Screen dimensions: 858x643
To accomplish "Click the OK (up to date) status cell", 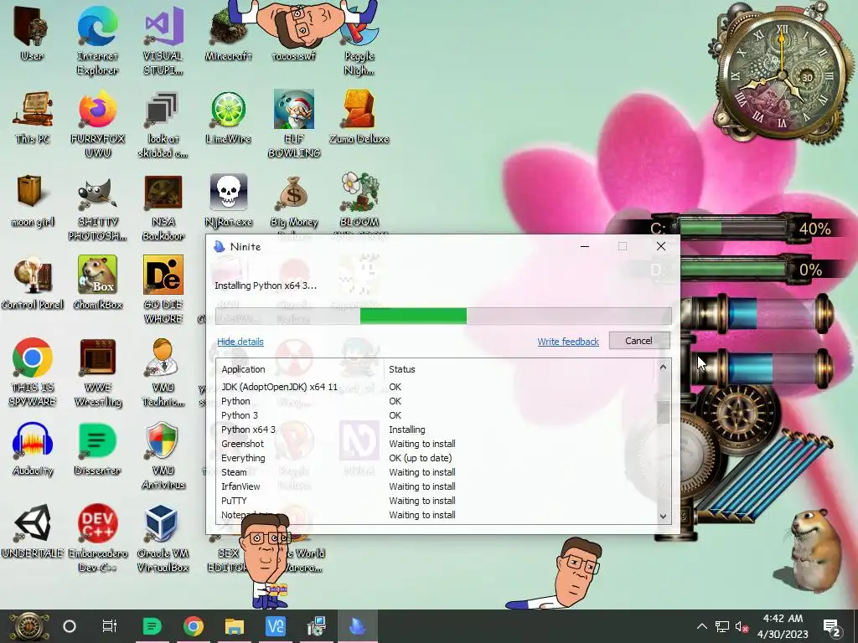I will (x=421, y=458).
